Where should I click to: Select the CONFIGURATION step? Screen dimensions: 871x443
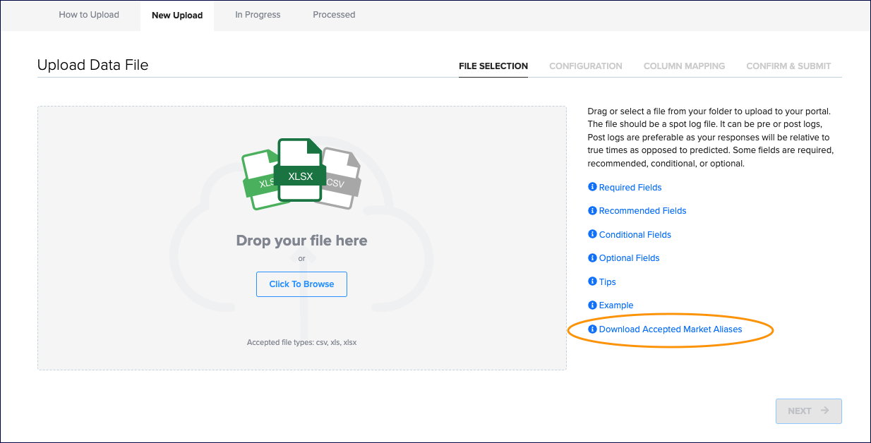pos(585,66)
